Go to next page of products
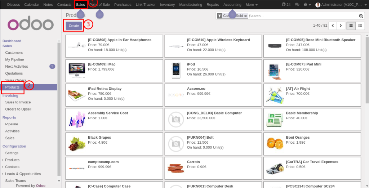 [341, 26]
